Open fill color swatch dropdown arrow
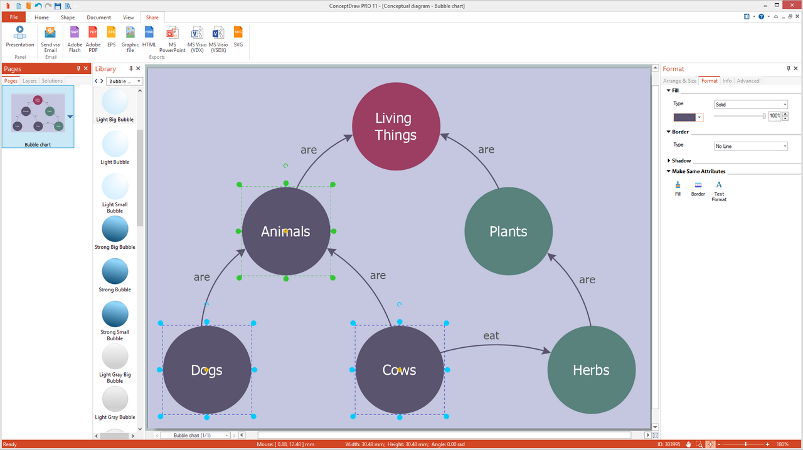Viewport: 803px width, 450px height. pos(700,117)
